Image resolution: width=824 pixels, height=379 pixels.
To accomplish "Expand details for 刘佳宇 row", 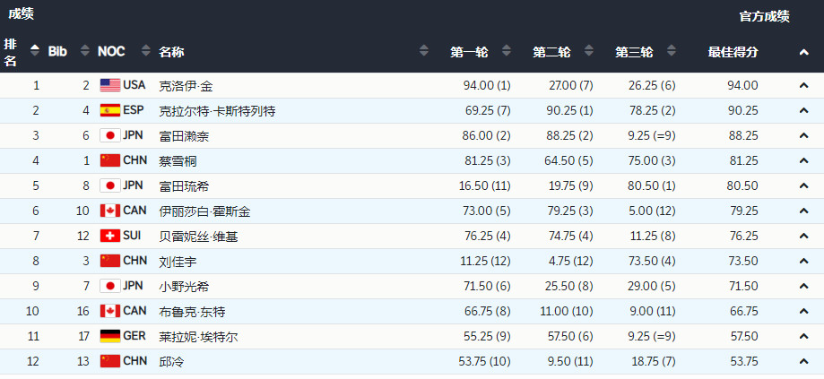I will coord(803,262).
